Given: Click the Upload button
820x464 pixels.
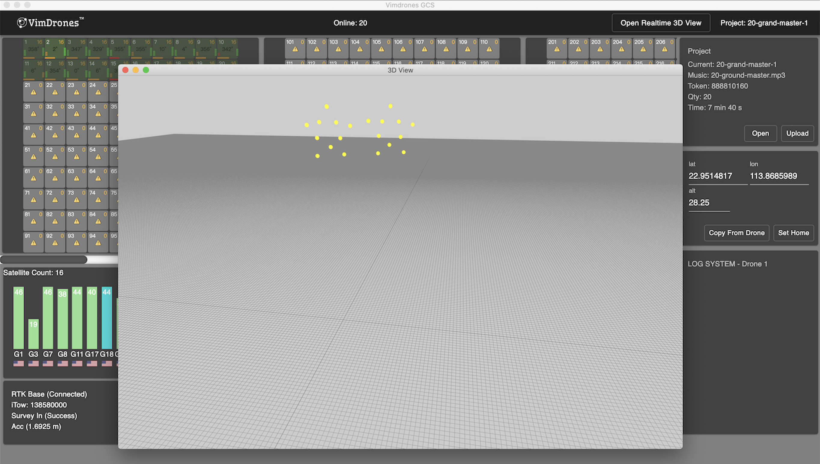Looking at the screenshot, I should 796,133.
